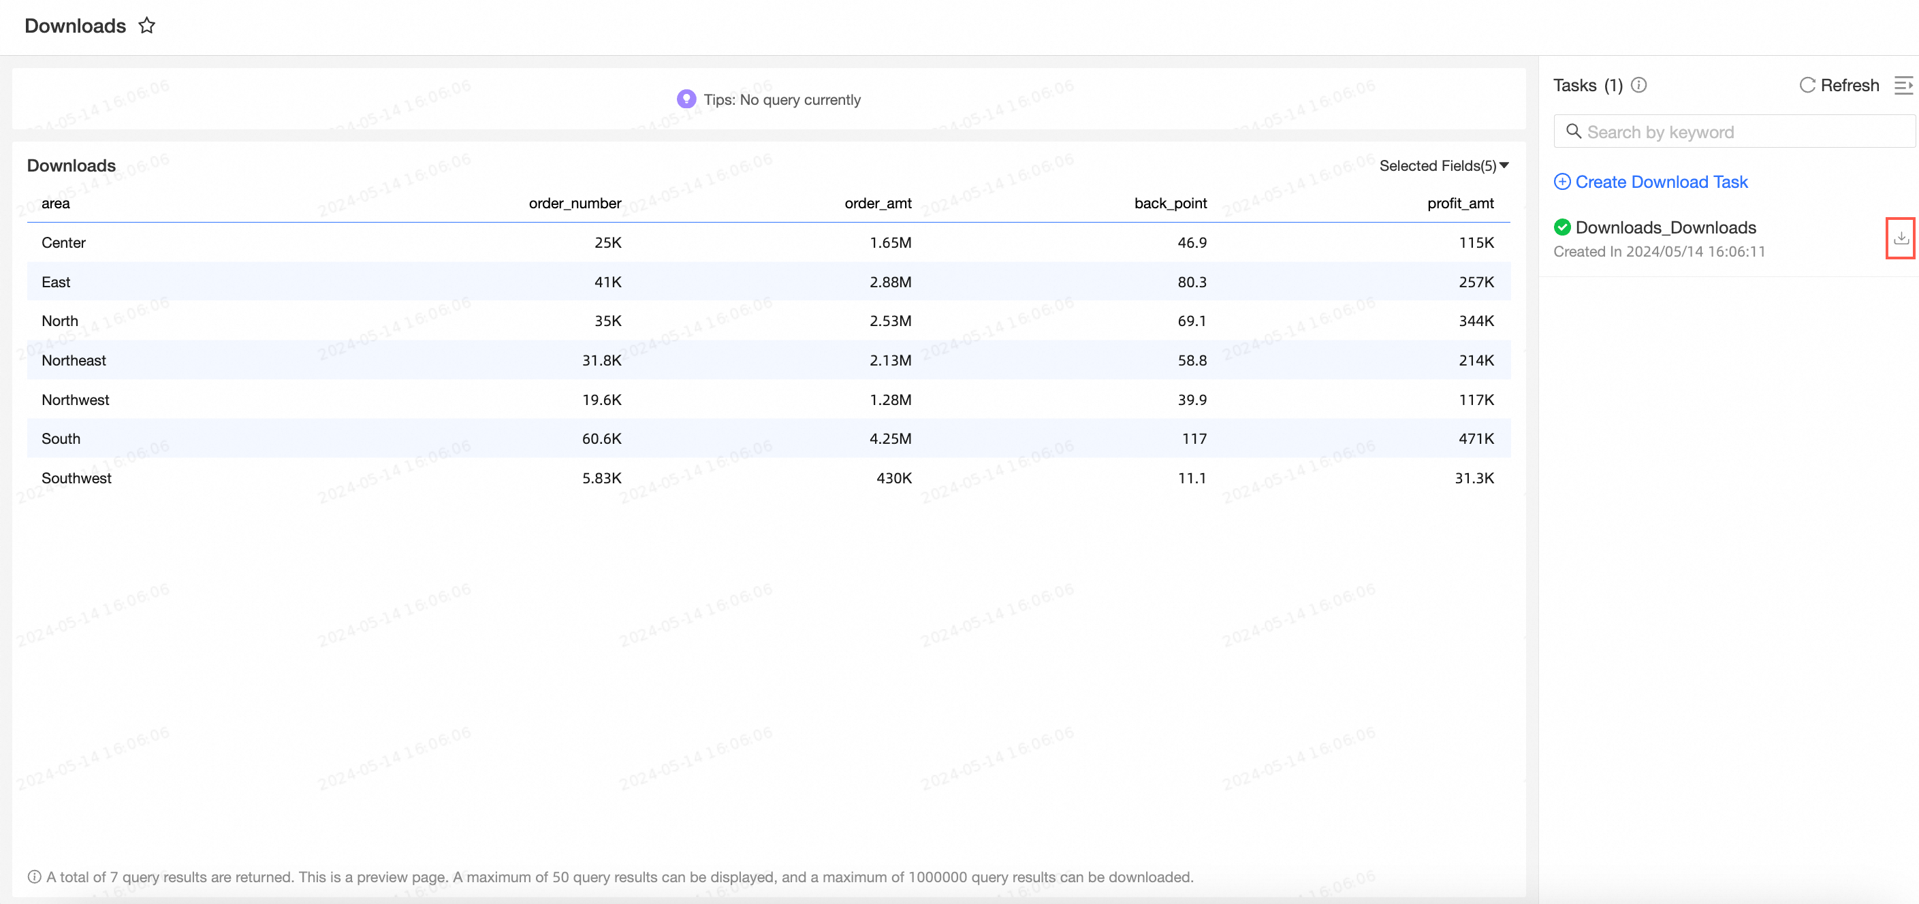Click the order_number column header

pyautogui.click(x=574, y=204)
